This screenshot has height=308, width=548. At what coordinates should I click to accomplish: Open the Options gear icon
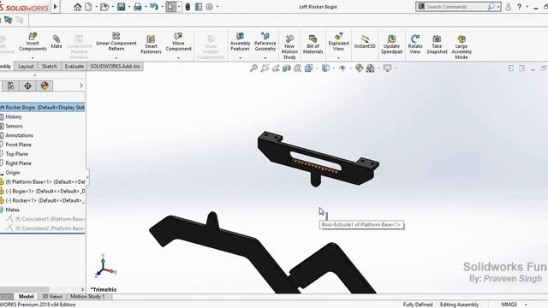point(209,7)
